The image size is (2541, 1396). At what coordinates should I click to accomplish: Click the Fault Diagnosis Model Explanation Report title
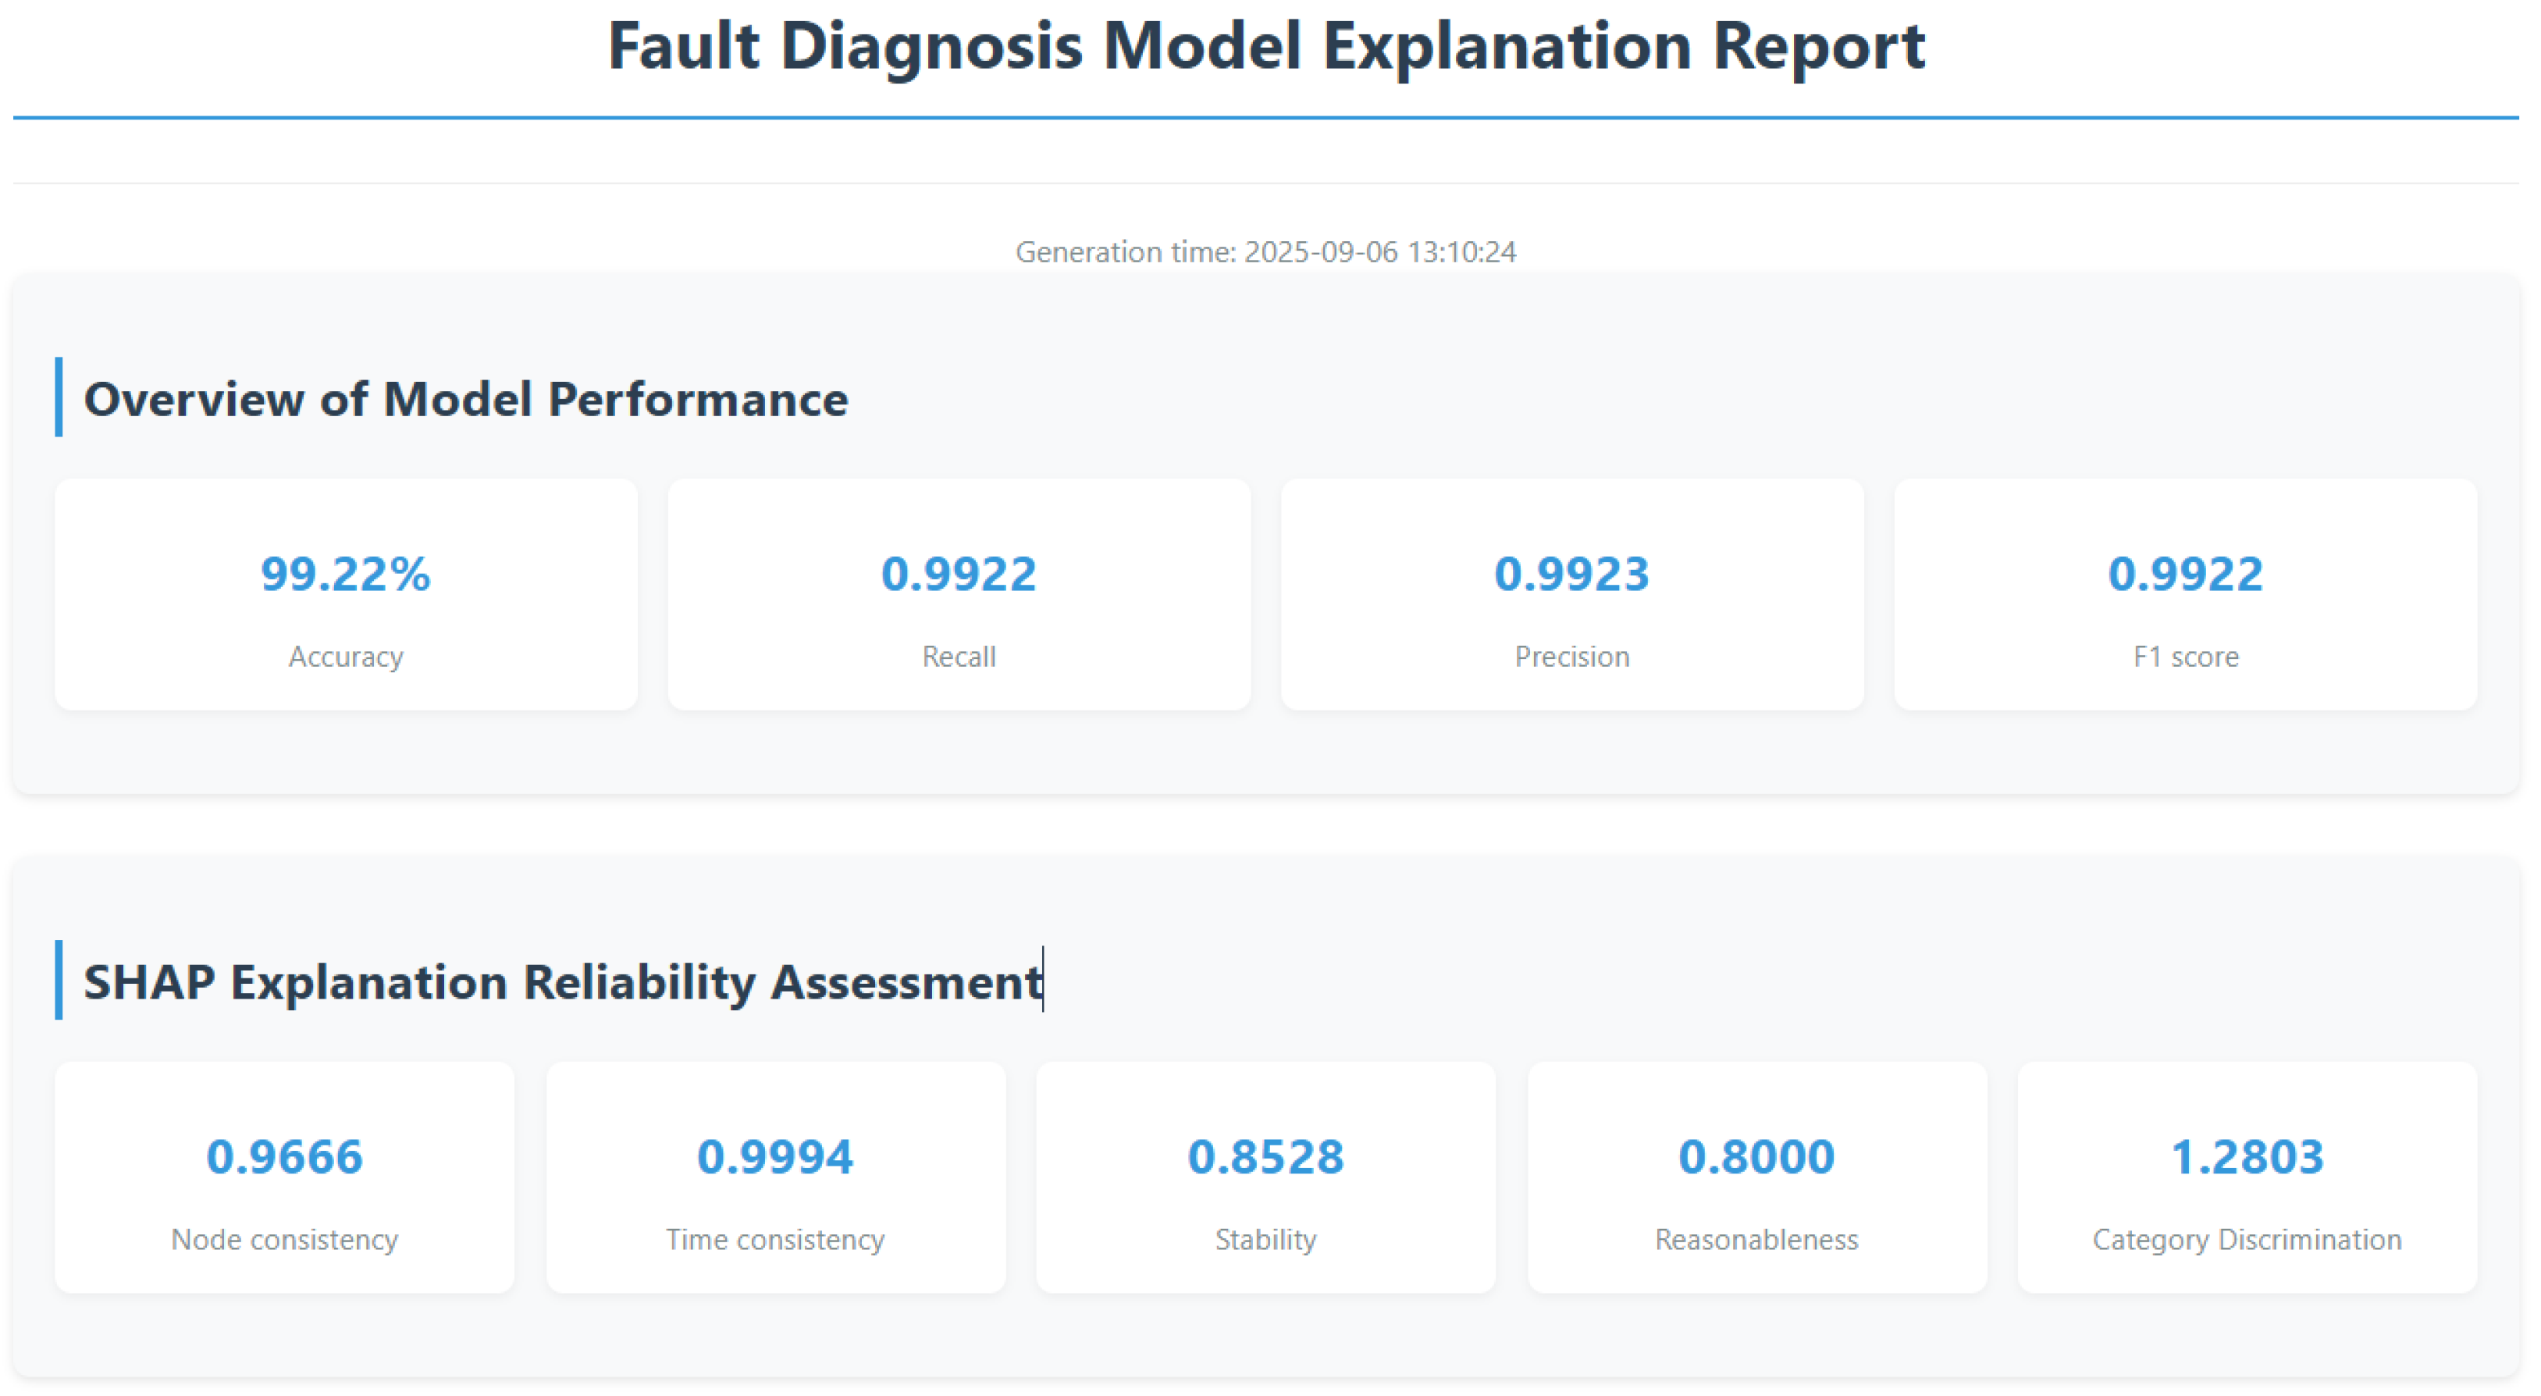pos(1265,46)
